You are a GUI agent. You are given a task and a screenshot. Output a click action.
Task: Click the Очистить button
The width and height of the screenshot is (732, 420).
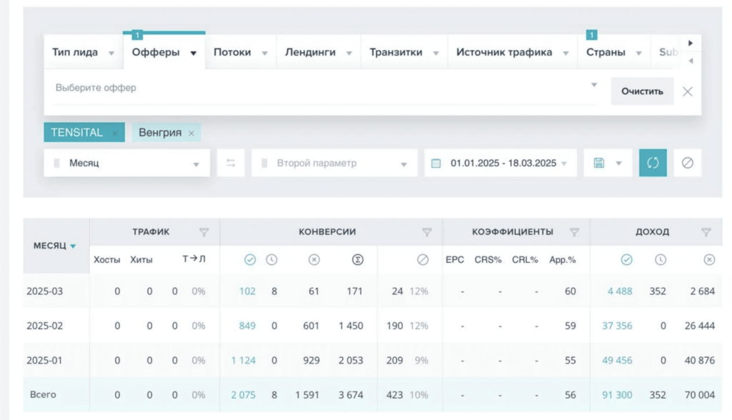(642, 91)
